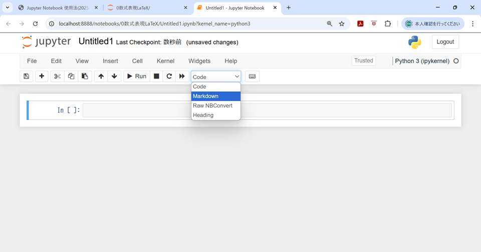
Task: Rename notebook by clicking Untitled1 title
Action: 96,41
